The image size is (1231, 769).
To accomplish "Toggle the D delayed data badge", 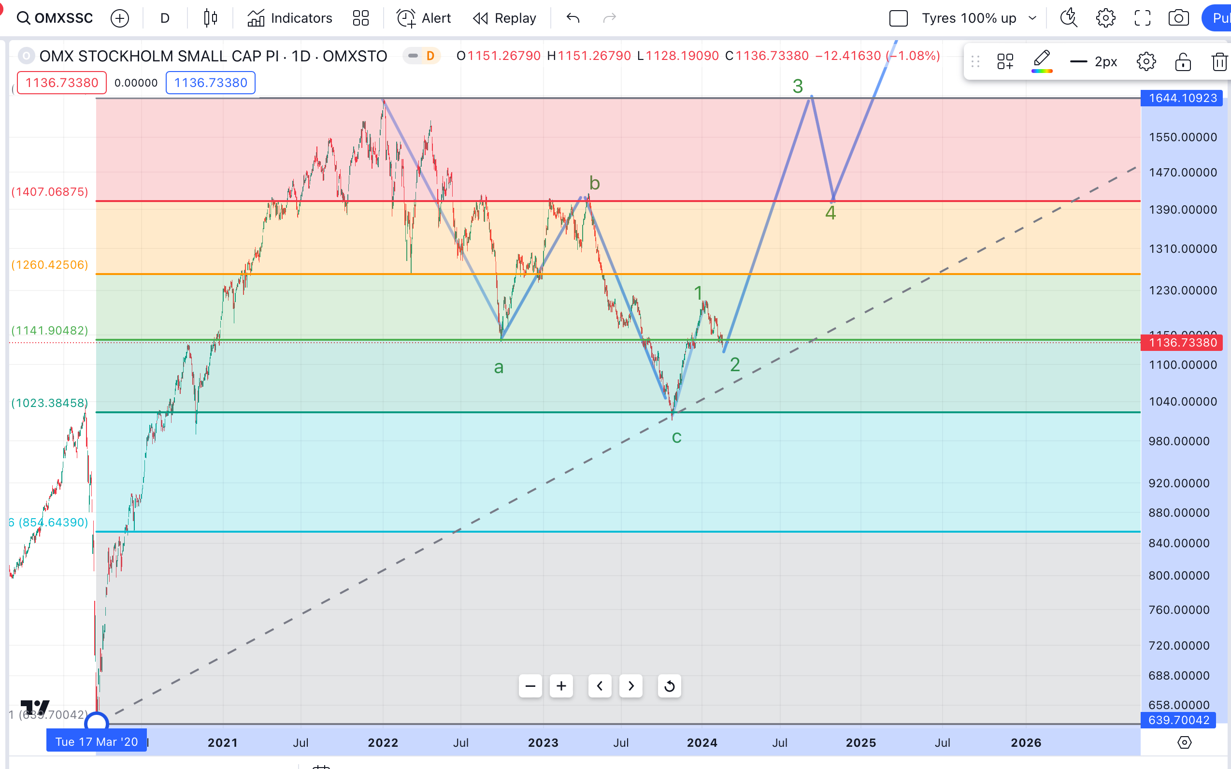I will [430, 56].
